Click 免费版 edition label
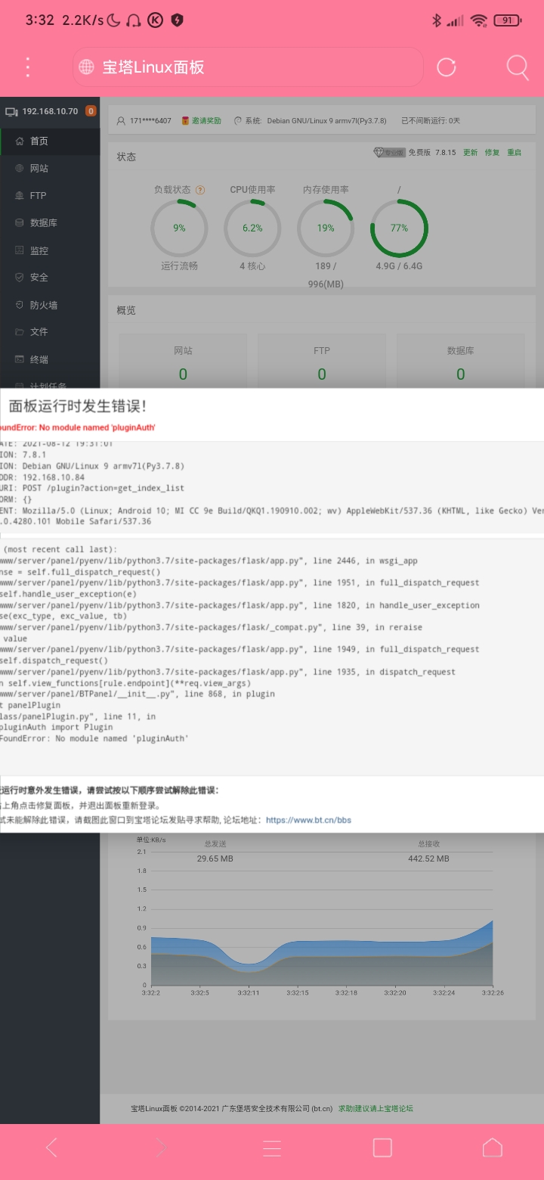 click(419, 153)
